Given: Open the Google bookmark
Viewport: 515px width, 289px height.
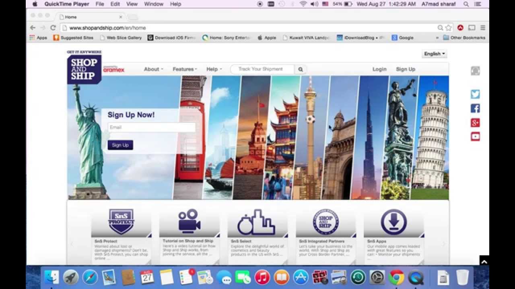Looking at the screenshot, I should 402,38.
